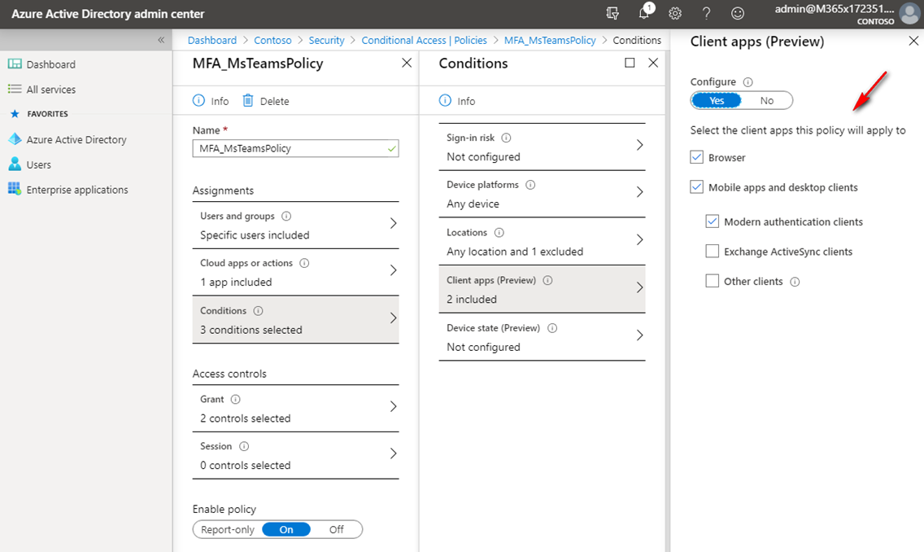Click Info icon in Conditions pane

pos(445,100)
